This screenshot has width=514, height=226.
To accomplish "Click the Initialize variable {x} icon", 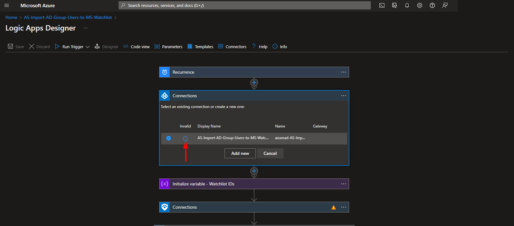I will [165, 184].
